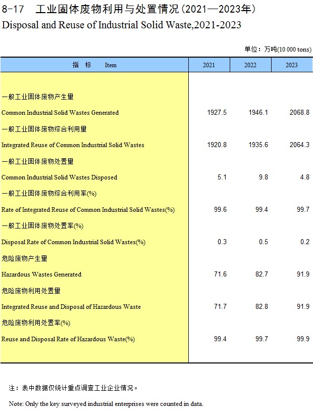Click the 2023 column header
The image size is (313, 412).
292,65
